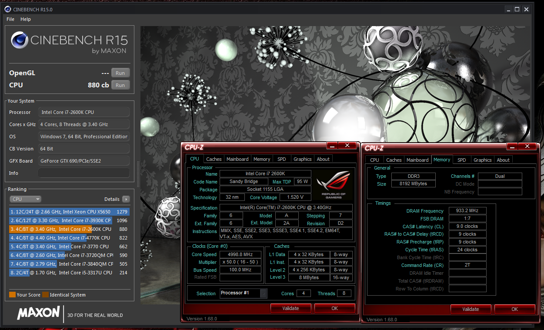Select CPU tab in left CPU-Z window

[194, 159]
